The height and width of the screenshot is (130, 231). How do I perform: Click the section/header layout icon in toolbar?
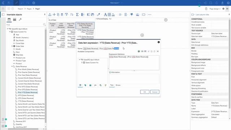tap(92, 14)
